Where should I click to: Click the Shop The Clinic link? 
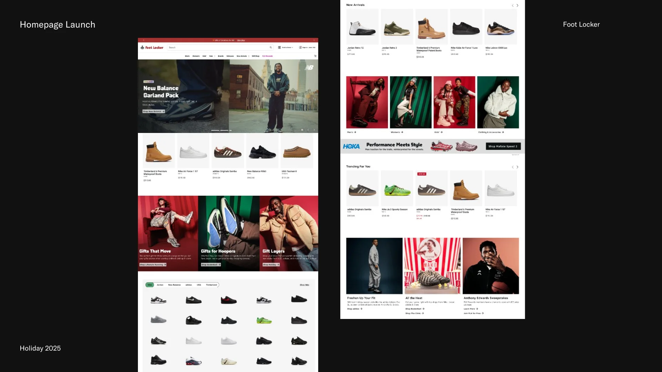(414, 313)
